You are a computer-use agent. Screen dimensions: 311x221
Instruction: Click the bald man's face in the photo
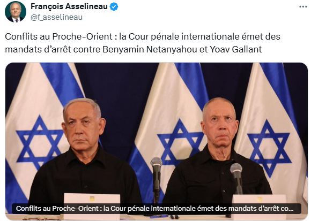[220, 125]
